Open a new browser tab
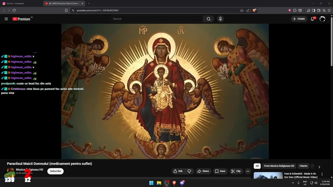Image resolution: width=333 pixels, height=187 pixels. pos(89,3)
